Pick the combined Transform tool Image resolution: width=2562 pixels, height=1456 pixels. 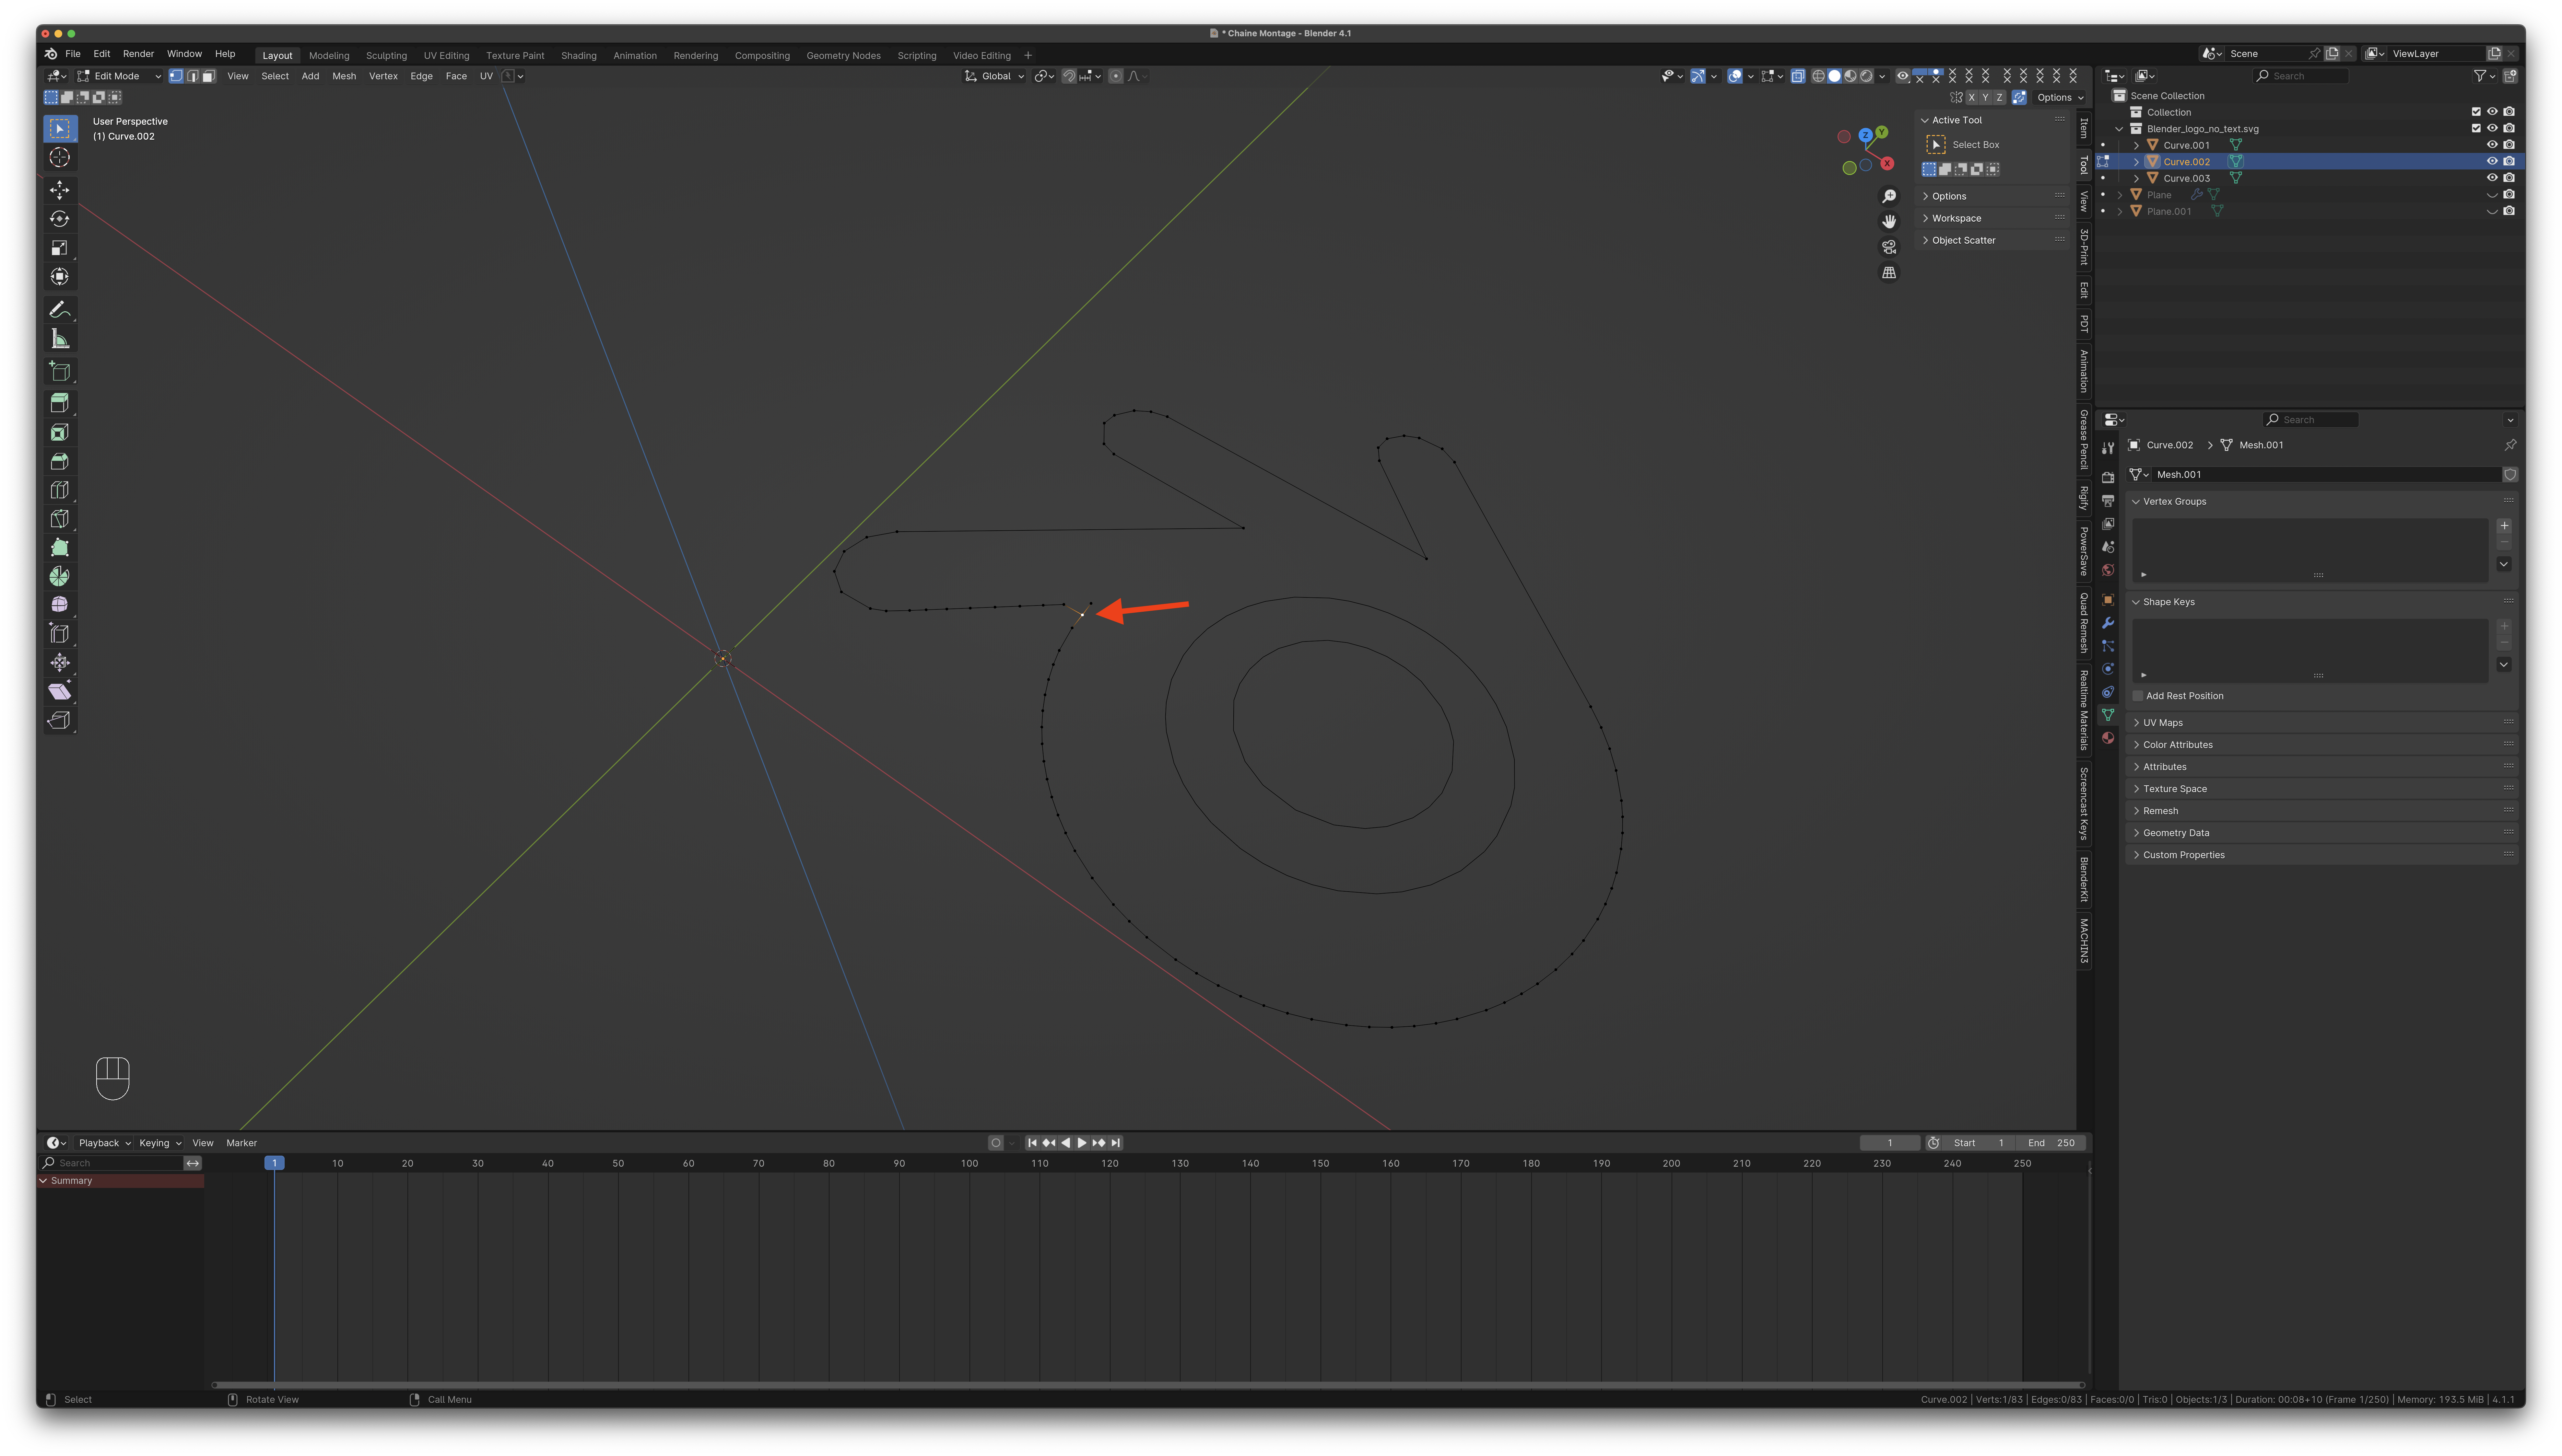point(60,277)
